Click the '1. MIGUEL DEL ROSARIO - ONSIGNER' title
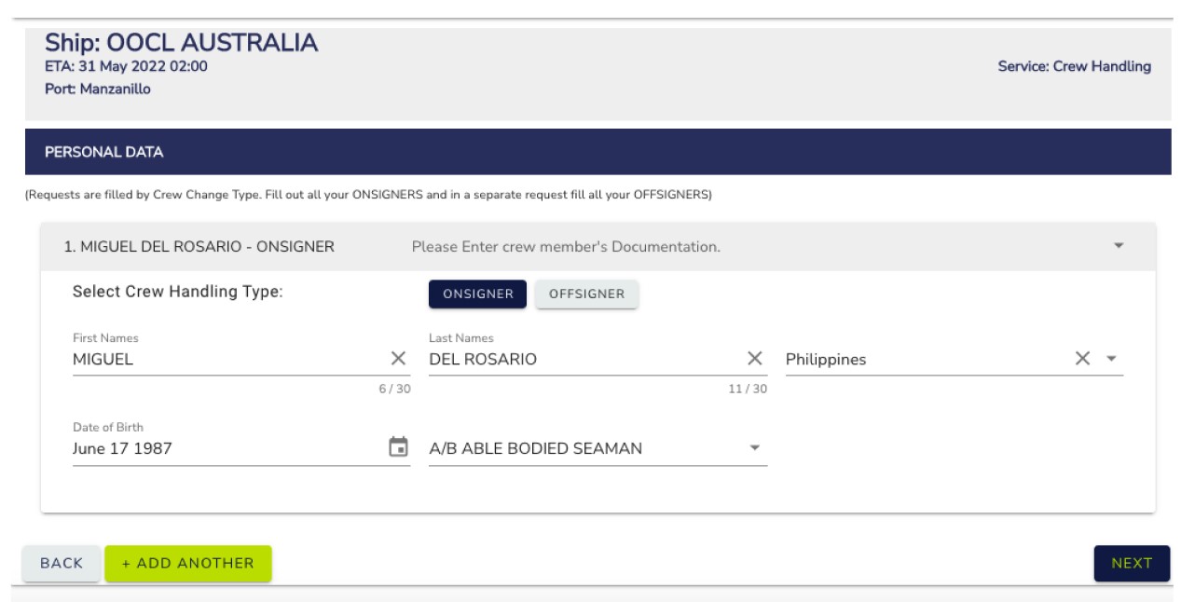1195x602 pixels. [x=199, y=247]
